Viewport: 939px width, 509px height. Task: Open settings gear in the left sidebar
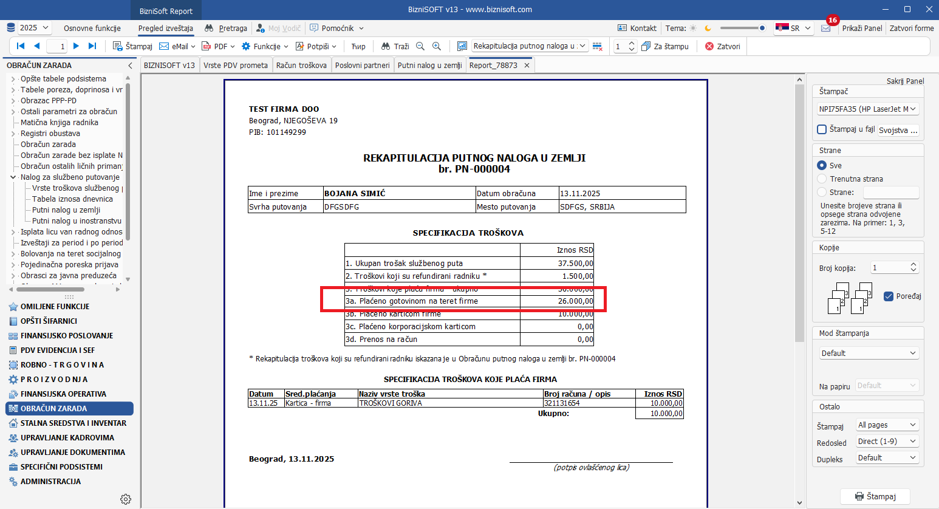(126, 499)
